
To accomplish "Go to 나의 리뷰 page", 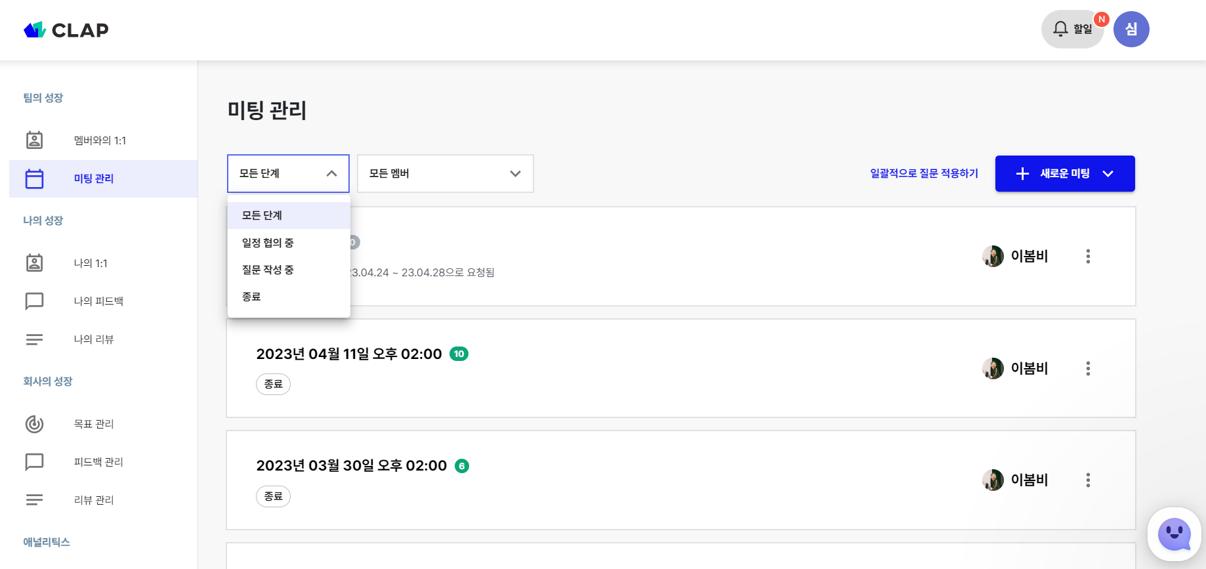I will coord(94,339).
